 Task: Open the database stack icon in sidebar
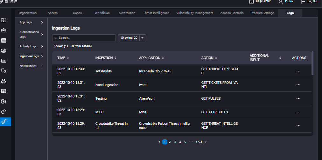pos(3,101)
